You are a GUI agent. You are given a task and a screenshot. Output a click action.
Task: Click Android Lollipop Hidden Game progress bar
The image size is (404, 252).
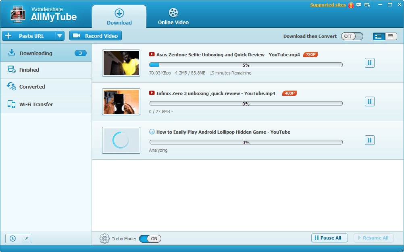(246, 142)
